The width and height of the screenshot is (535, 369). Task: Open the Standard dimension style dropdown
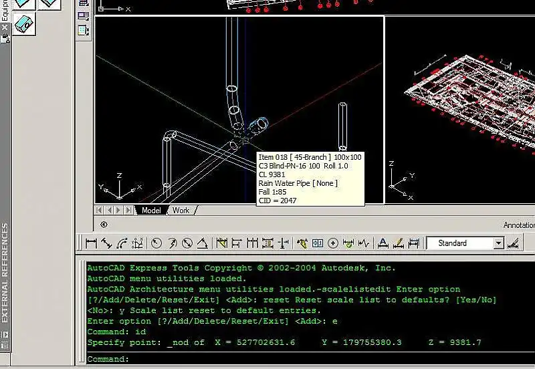tap(498, 243)
